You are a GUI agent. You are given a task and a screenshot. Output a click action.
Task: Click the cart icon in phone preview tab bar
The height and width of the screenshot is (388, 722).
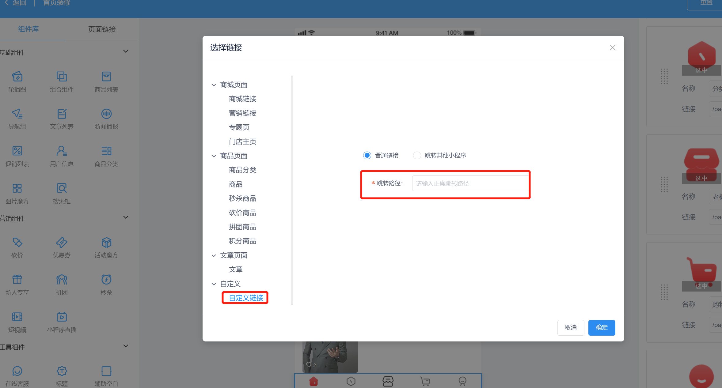(x=425, y=381)
